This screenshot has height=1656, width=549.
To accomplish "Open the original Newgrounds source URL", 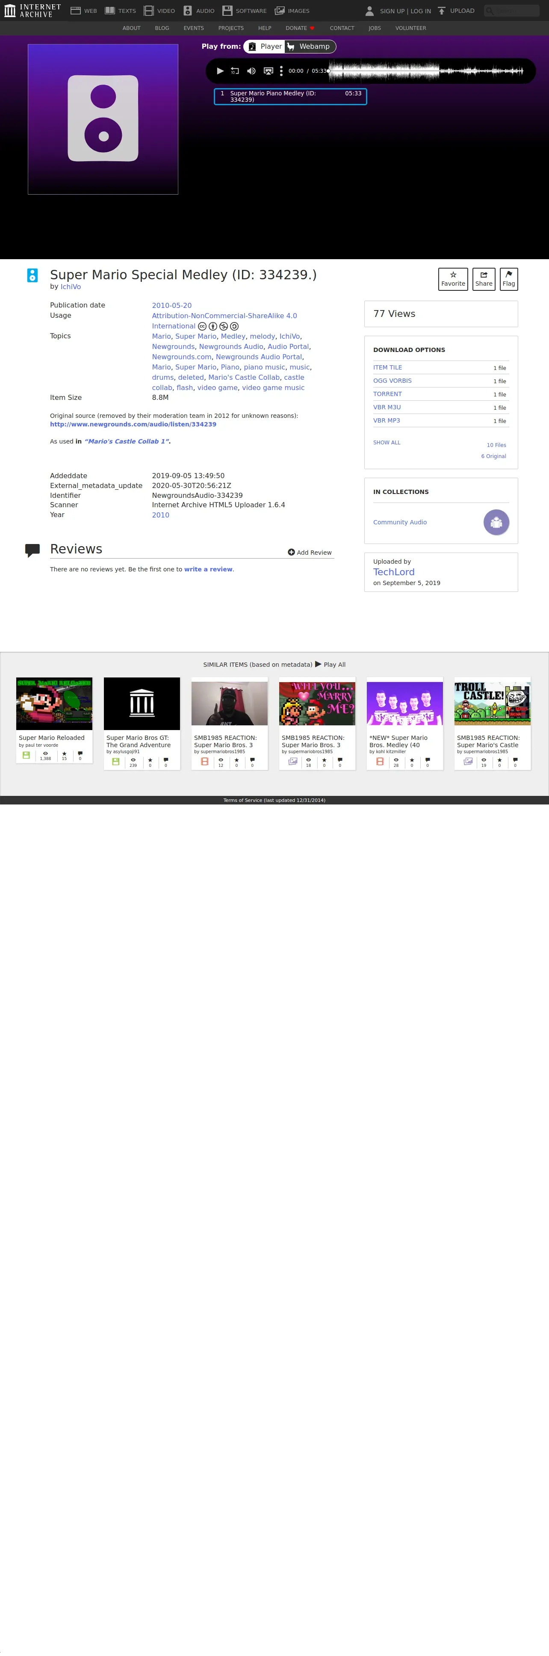I will 133,424.
